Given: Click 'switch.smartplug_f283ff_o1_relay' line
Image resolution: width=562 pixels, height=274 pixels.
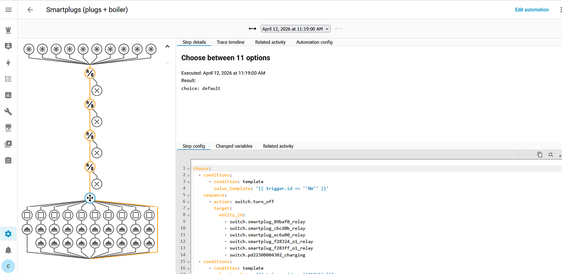Looking at the screenshot, I should pyautogui.click(x=271, y=248).
